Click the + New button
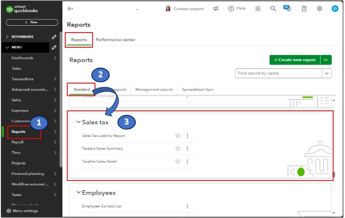 [x=32, y=22]
